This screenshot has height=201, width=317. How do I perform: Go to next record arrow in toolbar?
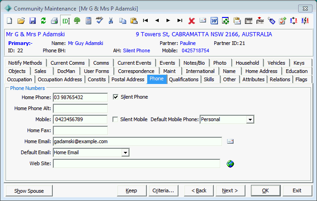(x=168, y=21)
